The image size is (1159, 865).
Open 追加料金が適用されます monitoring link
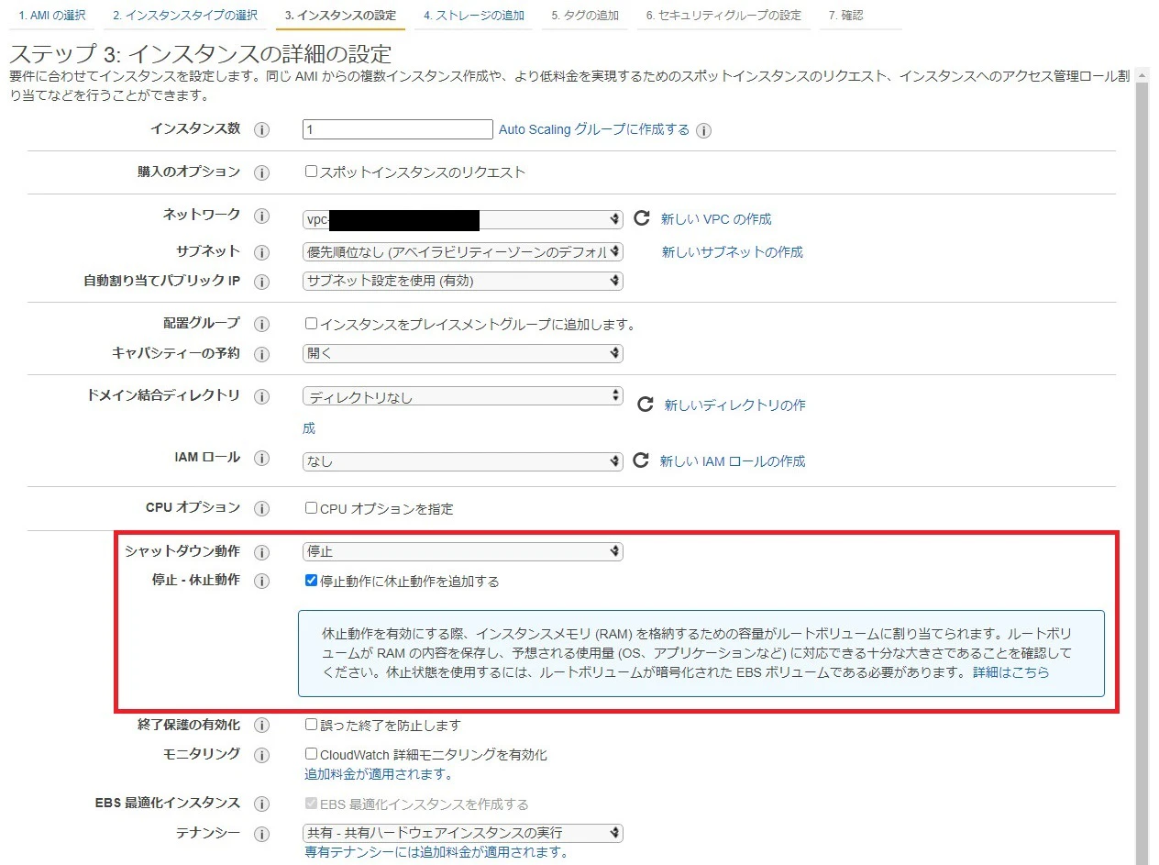pos(379,774)
